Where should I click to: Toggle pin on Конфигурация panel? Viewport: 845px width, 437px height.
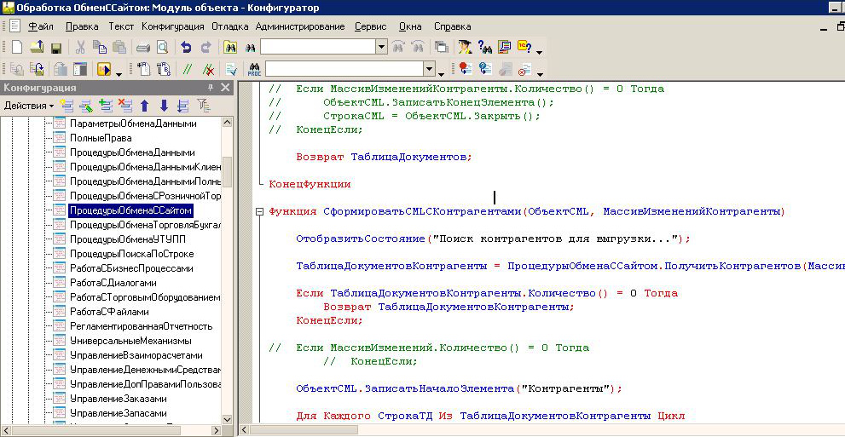point(211,88)
